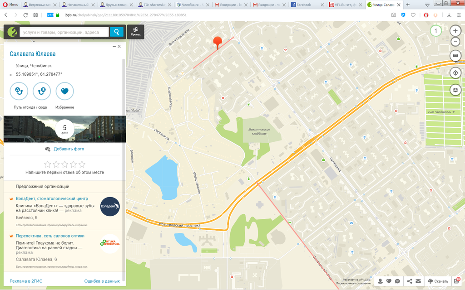This screenshot has width=465, height=290.
Task: Open the Opera Меню dropdown
Action: click(x=11, y=5)
